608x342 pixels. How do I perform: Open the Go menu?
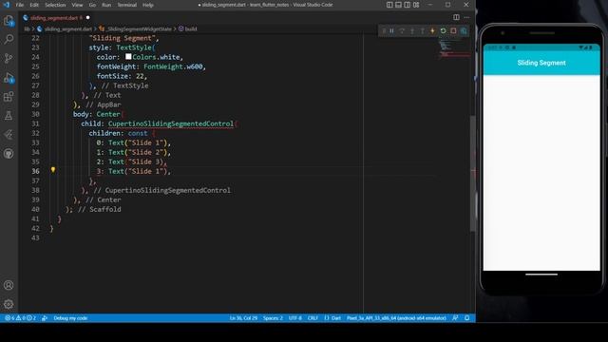[x=92, y=5]
